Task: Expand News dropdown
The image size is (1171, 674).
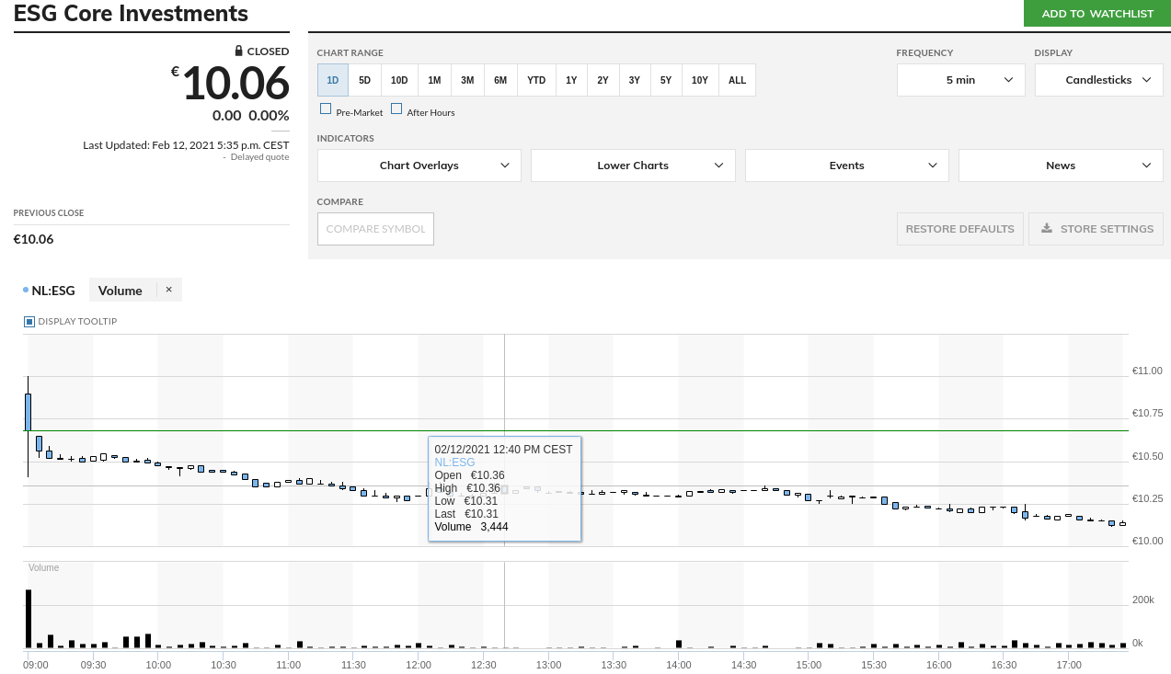Action: (1061, 166)
